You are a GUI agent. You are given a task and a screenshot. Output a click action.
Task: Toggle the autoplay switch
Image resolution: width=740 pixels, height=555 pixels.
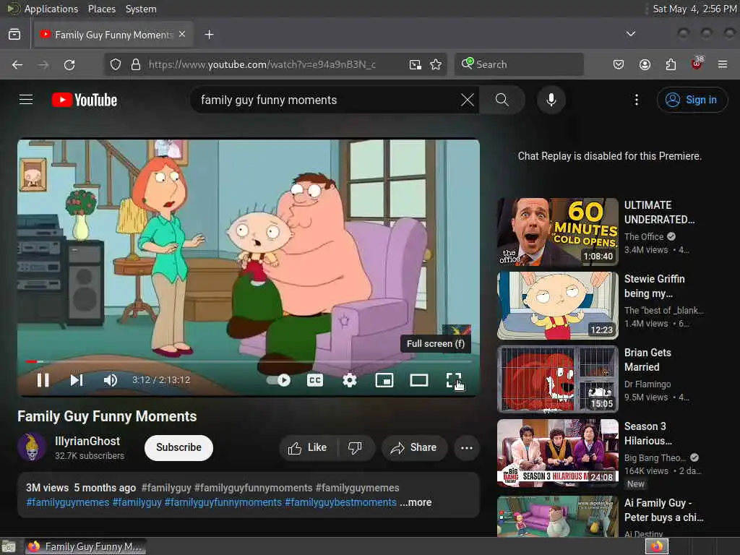point(278,380)
